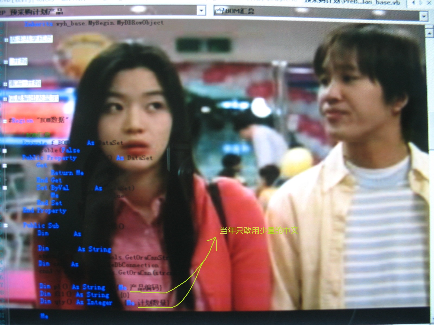
Task: Expand the 基本共享成员 collapsed region
Action: tap(6, 40)
